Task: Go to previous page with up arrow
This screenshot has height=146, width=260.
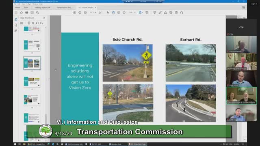Action: [x=74, y=13]
